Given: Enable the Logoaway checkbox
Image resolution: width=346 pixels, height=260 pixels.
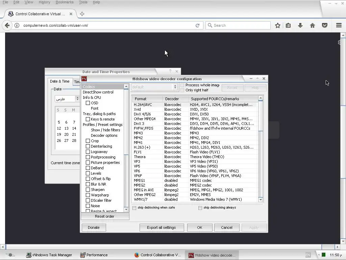Looking at the screenshot, I should coord(88,152).
